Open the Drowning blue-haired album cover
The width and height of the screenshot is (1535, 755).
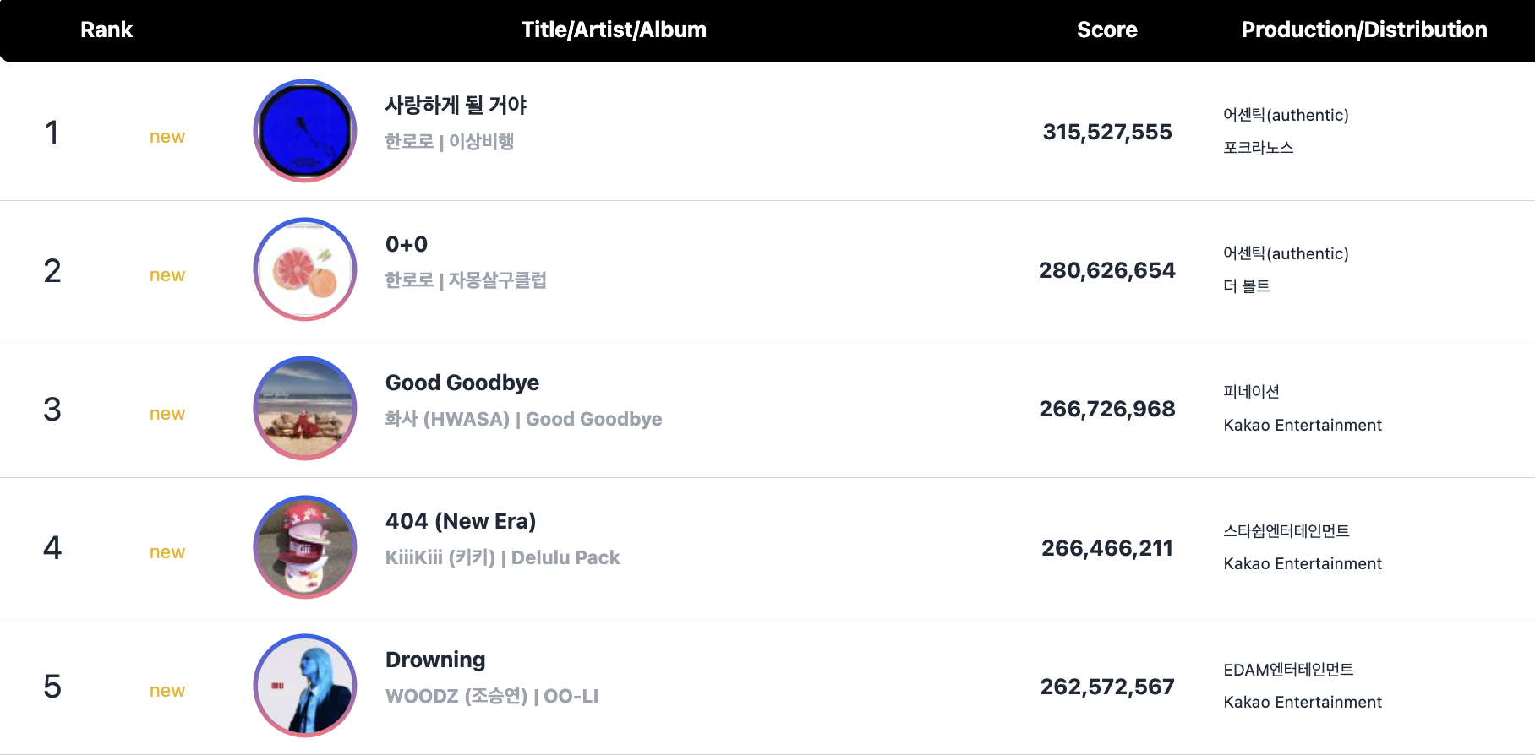[305, 686]
